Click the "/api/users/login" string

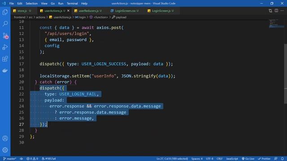click(67, 34)
